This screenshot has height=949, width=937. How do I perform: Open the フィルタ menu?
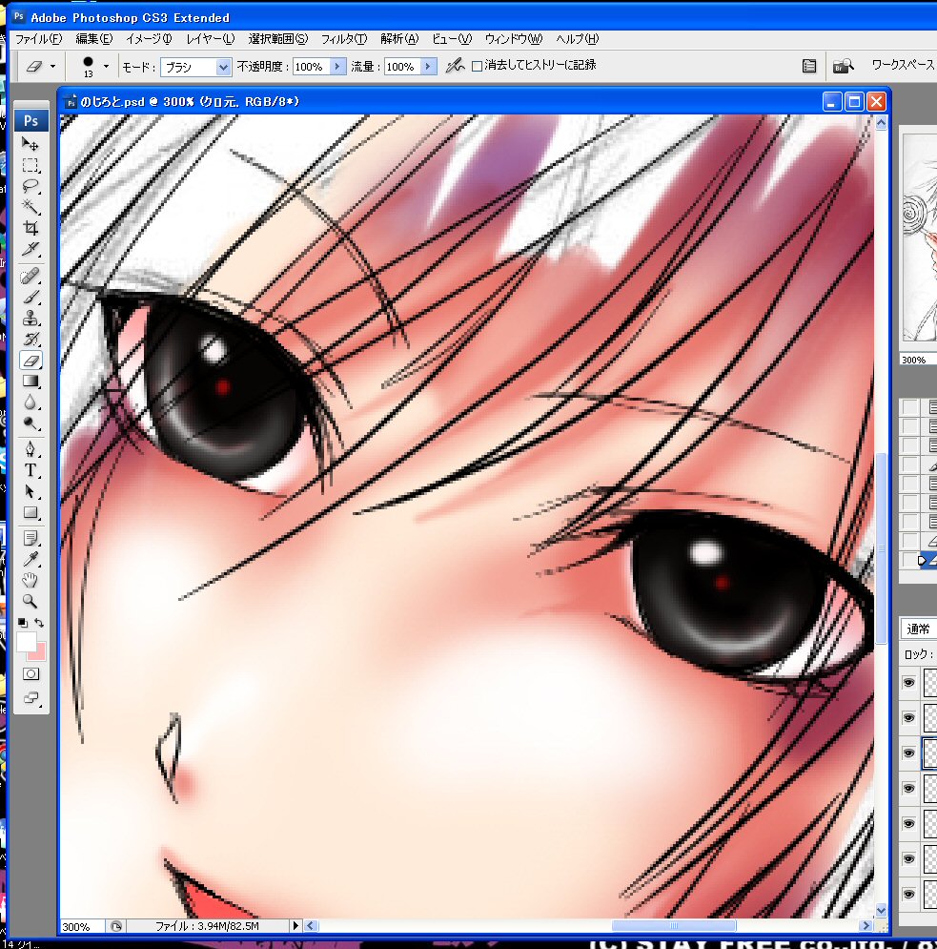pos(343,39)
